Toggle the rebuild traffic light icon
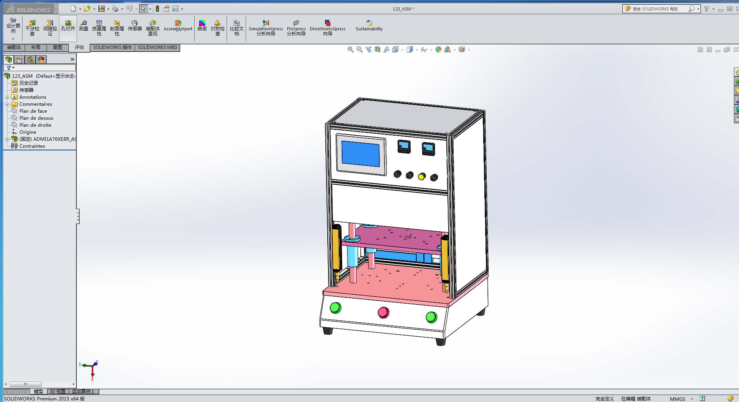This screenshot has width=739, height=402. pos(157,9)
